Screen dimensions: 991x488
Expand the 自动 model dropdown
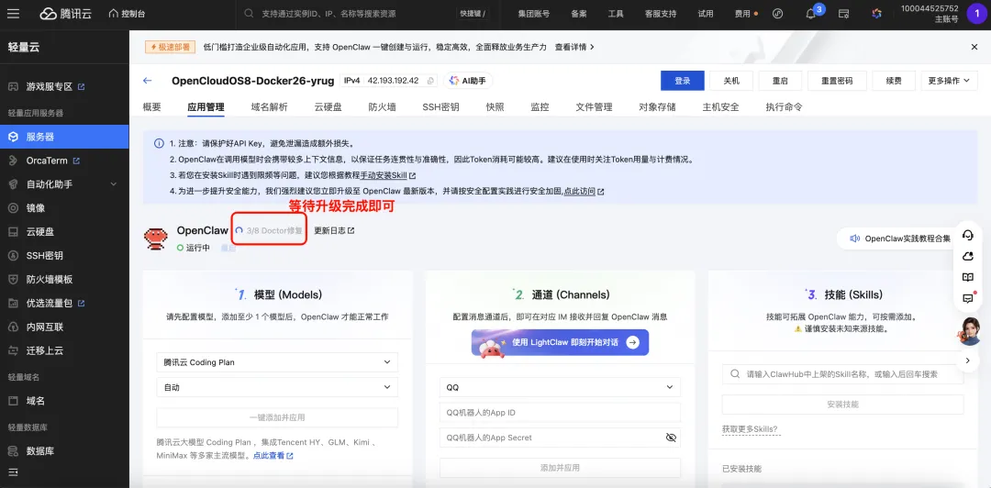coord(277,387)
